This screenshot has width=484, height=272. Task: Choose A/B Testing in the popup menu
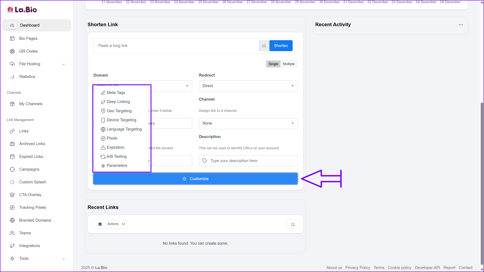(116, 156)
